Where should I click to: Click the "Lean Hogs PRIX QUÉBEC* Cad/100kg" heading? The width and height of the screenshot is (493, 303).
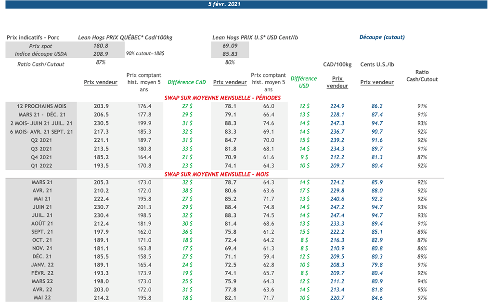click(x=125, y=38)
